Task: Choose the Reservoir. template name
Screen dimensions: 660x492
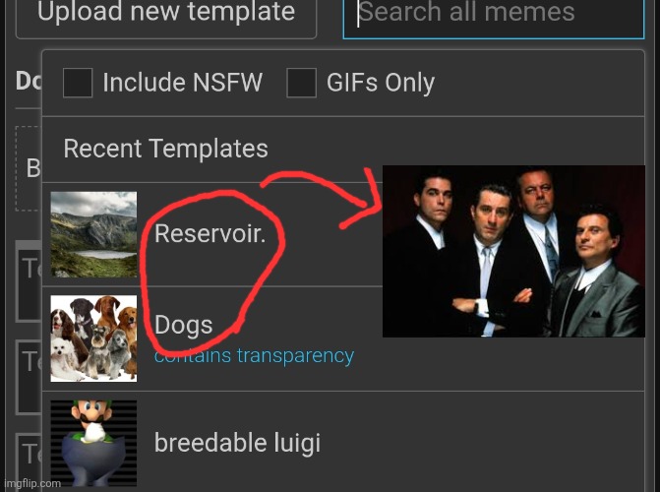Action: tap(210, 233)
